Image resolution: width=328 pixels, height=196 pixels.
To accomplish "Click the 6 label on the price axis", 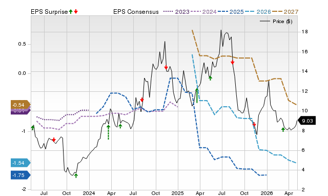I will (303, 150).
